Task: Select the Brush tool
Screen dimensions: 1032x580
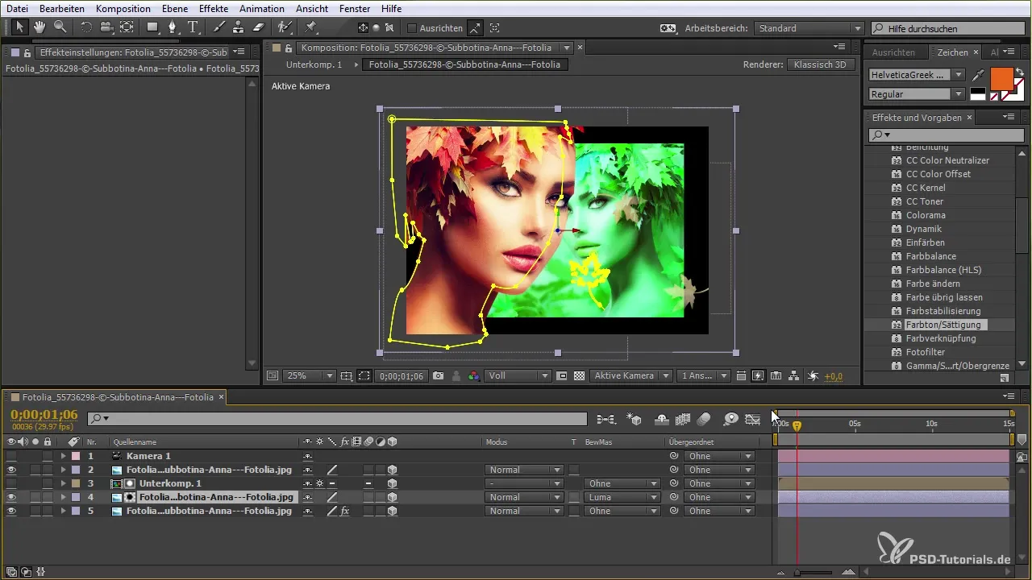Action: pyautogui.click(x=219, y=27)
